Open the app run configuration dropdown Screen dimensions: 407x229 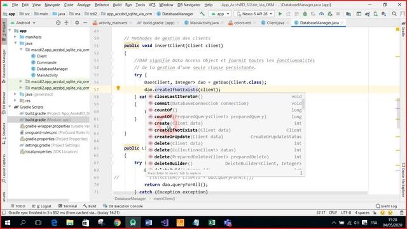coord(221,14)
